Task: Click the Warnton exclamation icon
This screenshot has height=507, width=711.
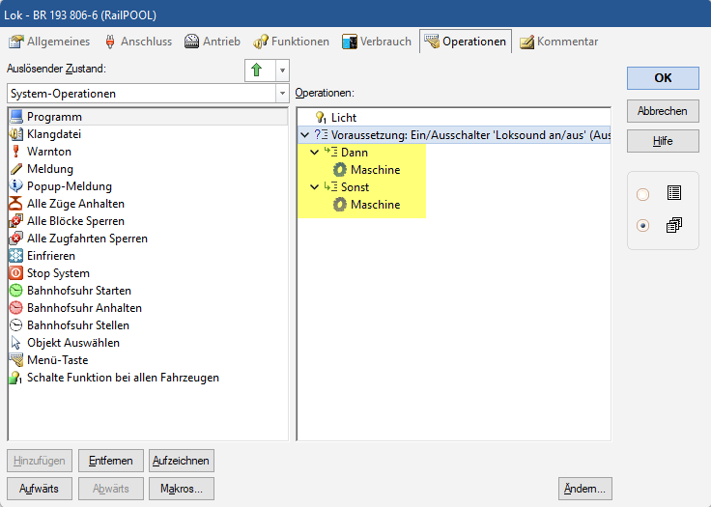Action: coord(16,152)
